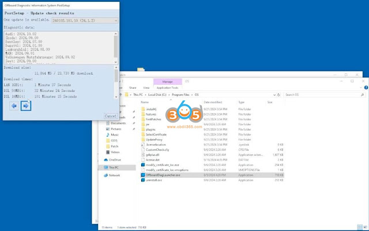Open the View ribbon tab
The height and width of the screenshot is (231, 369).
146,88
